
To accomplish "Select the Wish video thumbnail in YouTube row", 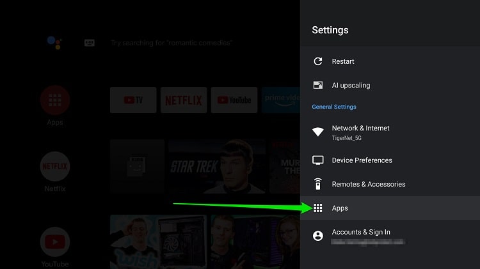I will pyautogui.click(x=158, y=242).
